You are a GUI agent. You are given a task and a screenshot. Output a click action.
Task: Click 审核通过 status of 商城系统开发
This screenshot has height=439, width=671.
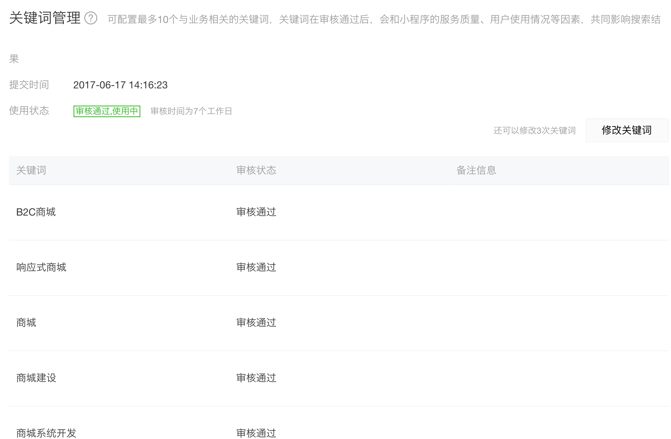coord(256,433)
